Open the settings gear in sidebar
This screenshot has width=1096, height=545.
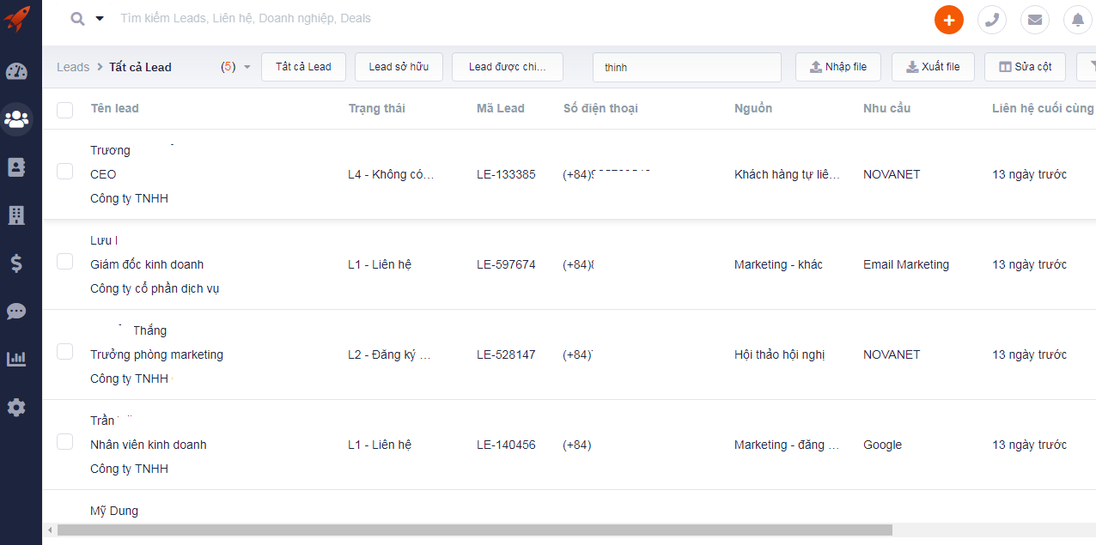point(16,408)
